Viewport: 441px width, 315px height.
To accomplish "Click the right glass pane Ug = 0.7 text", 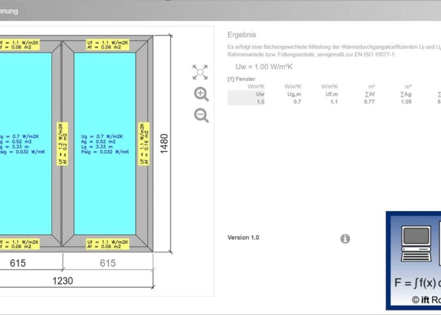I will pos(102,136).
